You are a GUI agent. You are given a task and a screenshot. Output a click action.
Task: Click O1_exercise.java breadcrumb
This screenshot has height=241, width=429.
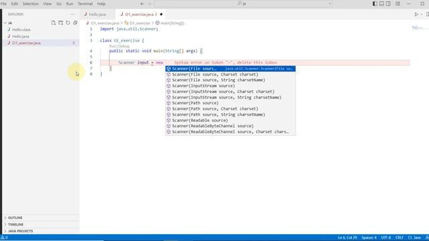105,23
